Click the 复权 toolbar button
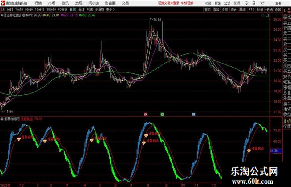291x187 pixels. (208, 10)
